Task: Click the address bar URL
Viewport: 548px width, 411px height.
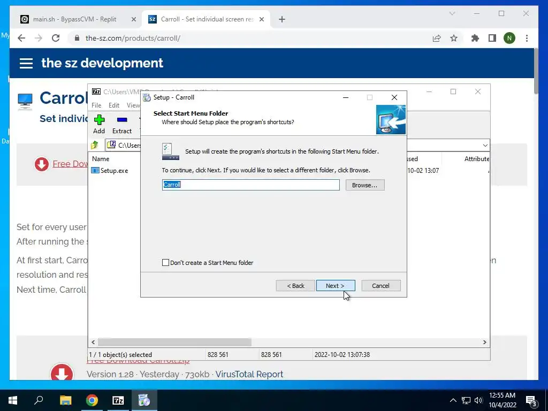Action: (x=133, y=38)
